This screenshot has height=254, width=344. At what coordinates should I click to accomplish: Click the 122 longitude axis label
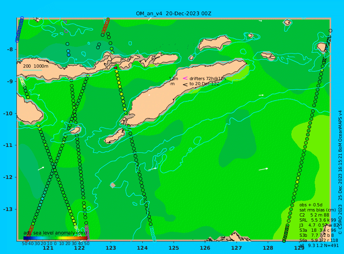coord(79,248)
